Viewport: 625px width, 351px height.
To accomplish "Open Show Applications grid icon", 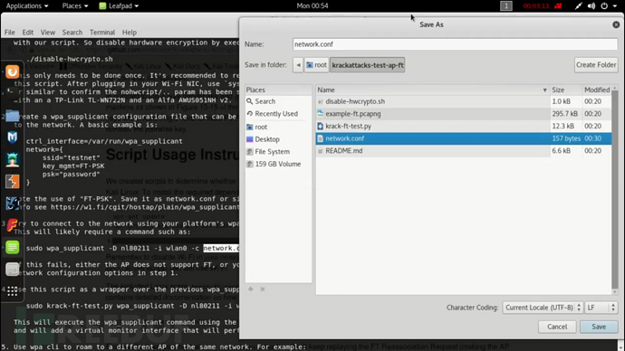I will [x=13, y=291].
